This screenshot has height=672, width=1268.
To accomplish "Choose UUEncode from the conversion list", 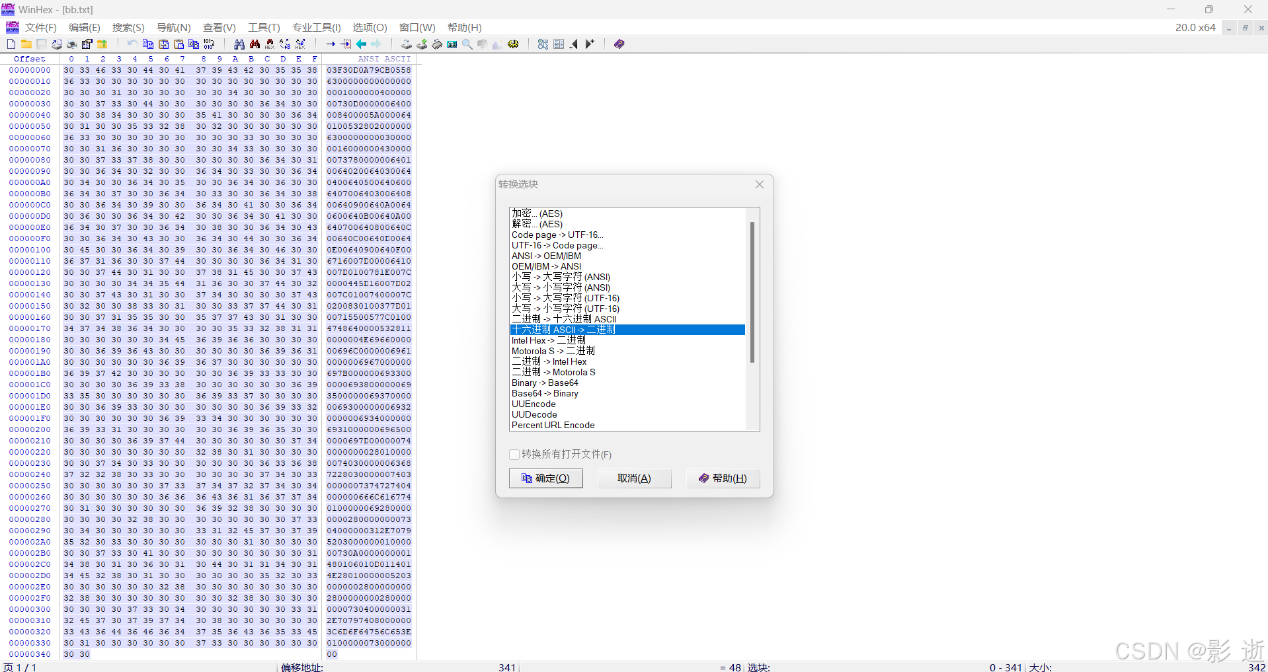I will pos(534,404).
